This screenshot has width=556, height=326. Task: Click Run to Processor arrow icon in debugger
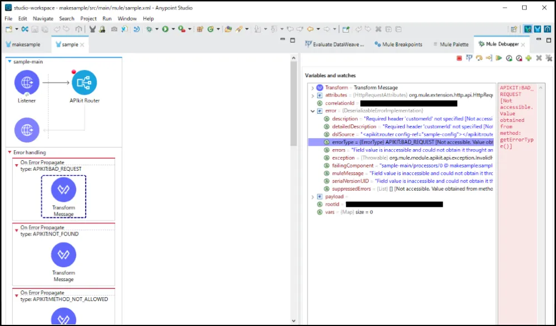point(489,58)
